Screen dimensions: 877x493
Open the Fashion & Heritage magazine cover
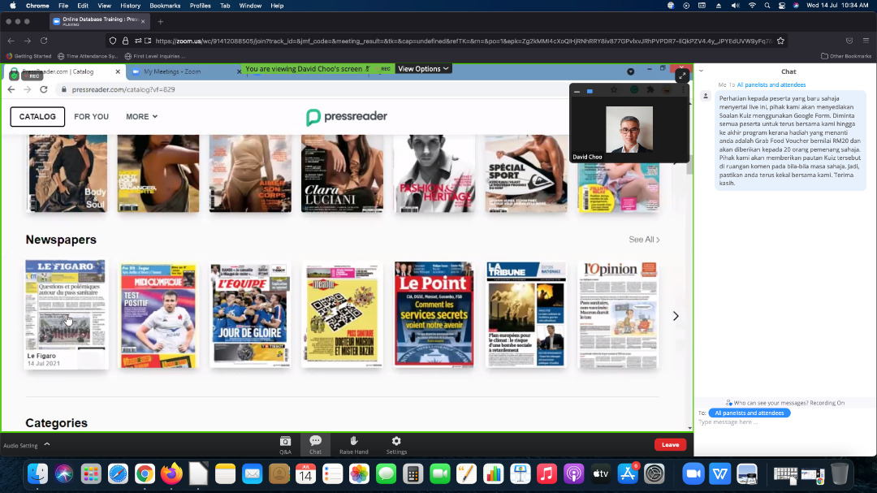(x=434, y=174)
